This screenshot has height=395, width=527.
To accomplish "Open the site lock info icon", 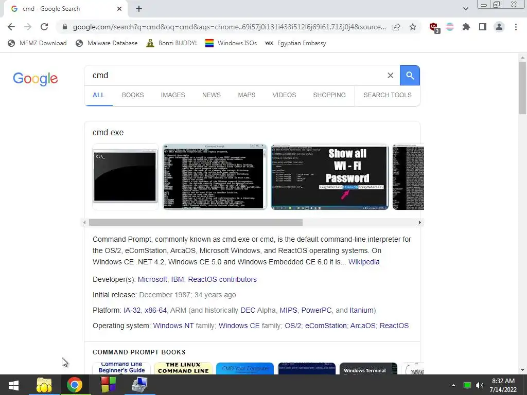I will point(65,27).
